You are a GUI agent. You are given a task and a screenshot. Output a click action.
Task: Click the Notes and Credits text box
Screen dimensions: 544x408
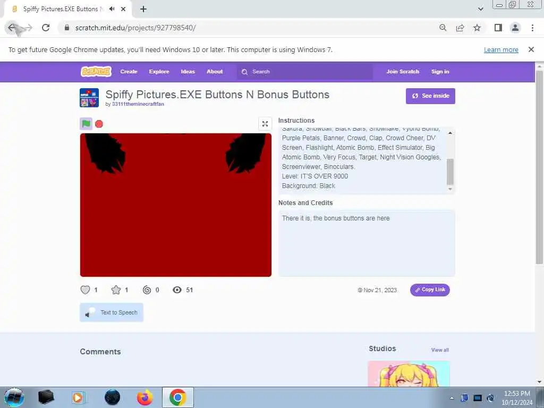(367, 243)
